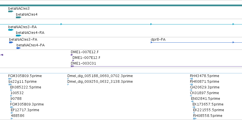This screenshot has width=242, height=120.
Task: Click the arrow glyph under bs22g11.5prime
Action: click(10, 84)
